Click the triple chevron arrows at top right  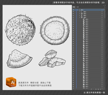click(x=103, y=3)
